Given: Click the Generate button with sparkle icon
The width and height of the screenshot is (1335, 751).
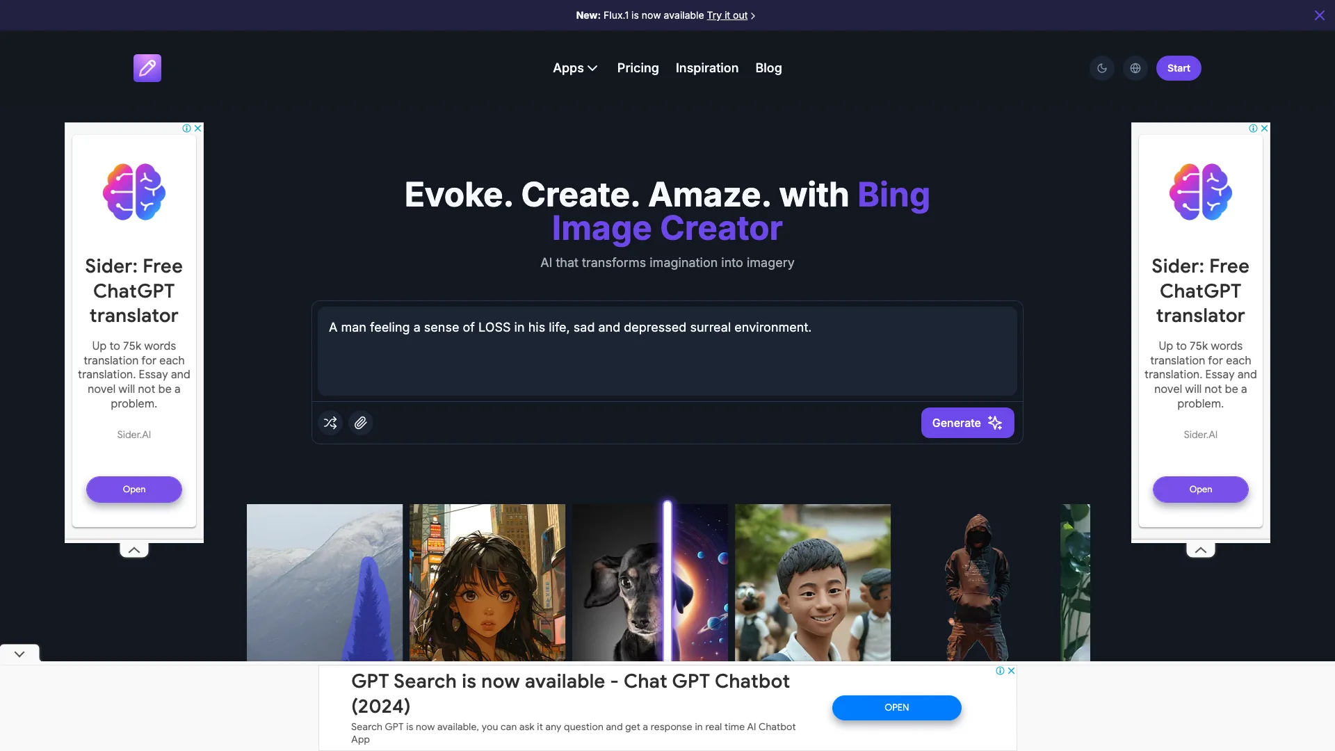Looking at the screenshot, I should click(x=967, y=423).
